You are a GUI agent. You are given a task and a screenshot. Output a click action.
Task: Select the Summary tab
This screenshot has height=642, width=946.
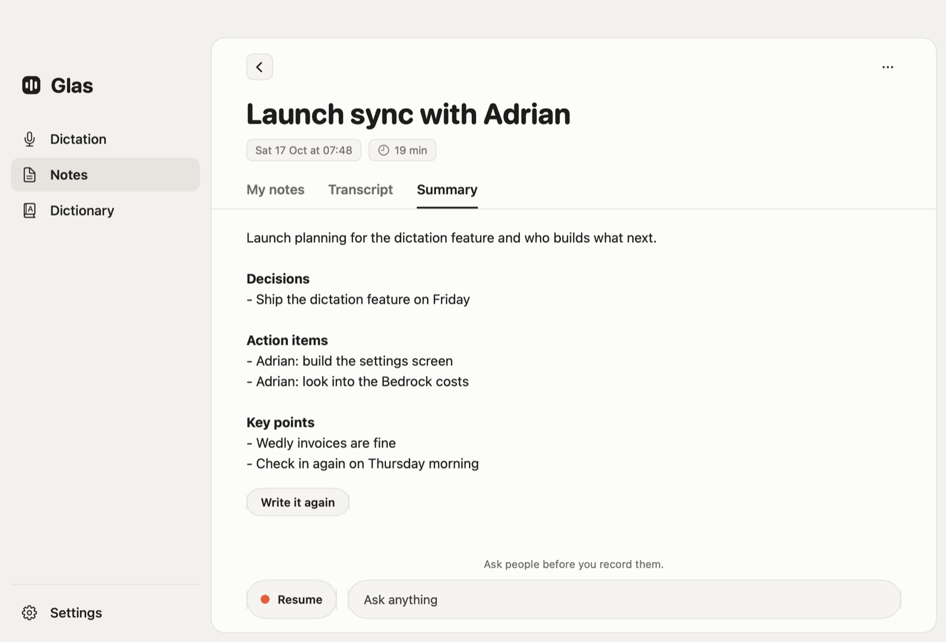[x=447, y=190]
